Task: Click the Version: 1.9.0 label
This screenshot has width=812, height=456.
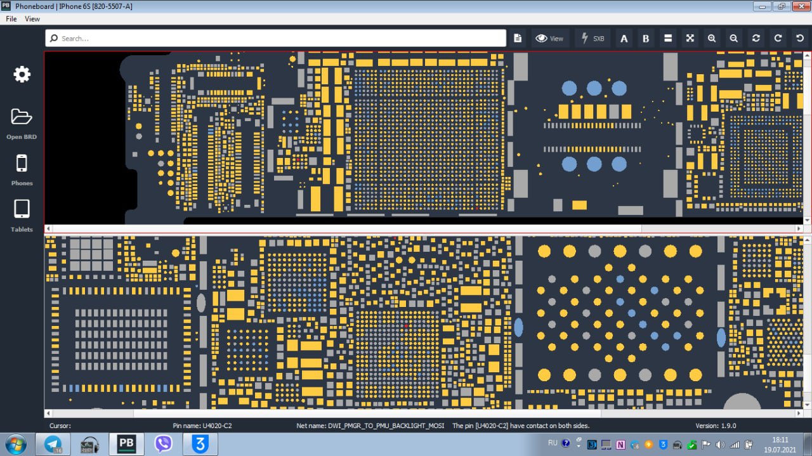Action: tap(716, 426)
